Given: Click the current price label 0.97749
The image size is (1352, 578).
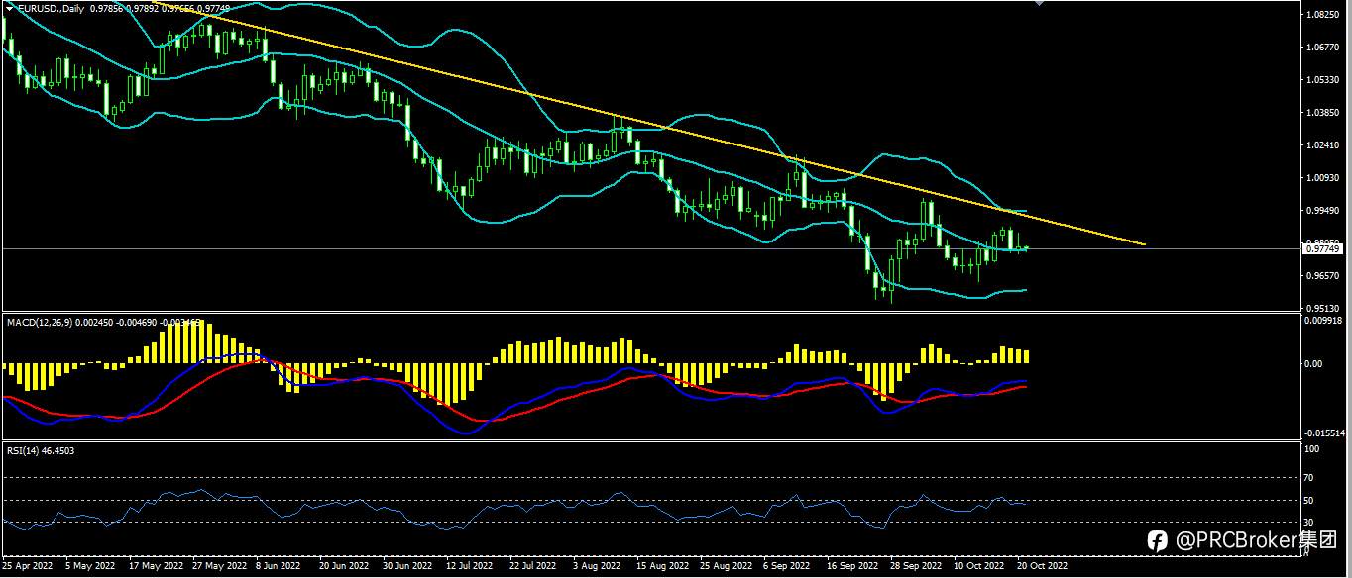Looking at the screenshot, I should (x=1322, y=249).
